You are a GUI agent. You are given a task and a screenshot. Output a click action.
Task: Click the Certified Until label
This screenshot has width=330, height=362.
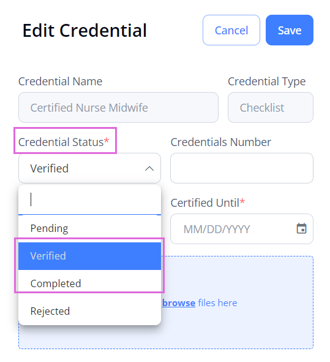[208, 202]
